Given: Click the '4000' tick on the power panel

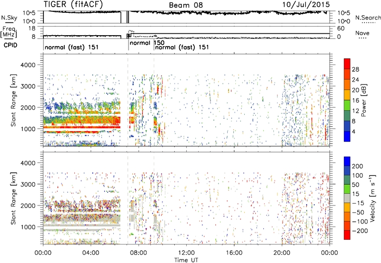Looking at the screenshot, I should click(28, 65).
